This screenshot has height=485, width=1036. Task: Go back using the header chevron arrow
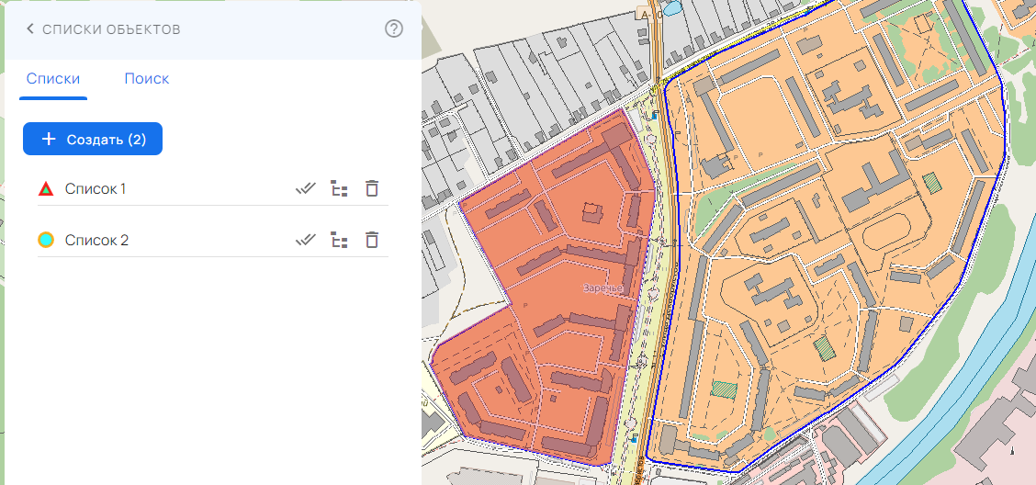point(30,29)
